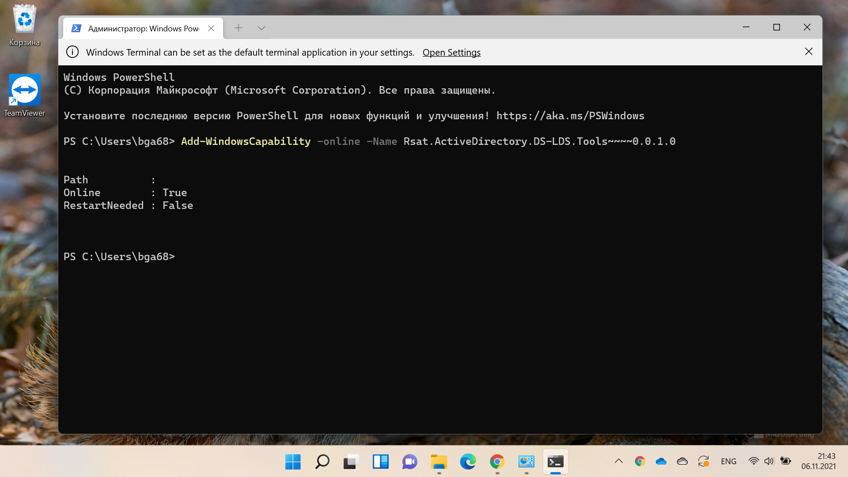848x477 pixels.
Task: Click the Windows Update sync tray icon
Action: tap(704, 461)
